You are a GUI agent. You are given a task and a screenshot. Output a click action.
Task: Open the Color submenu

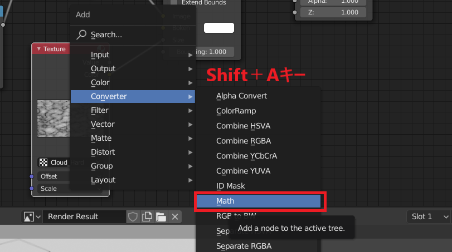pyautogui.click(x=133, y=82)
